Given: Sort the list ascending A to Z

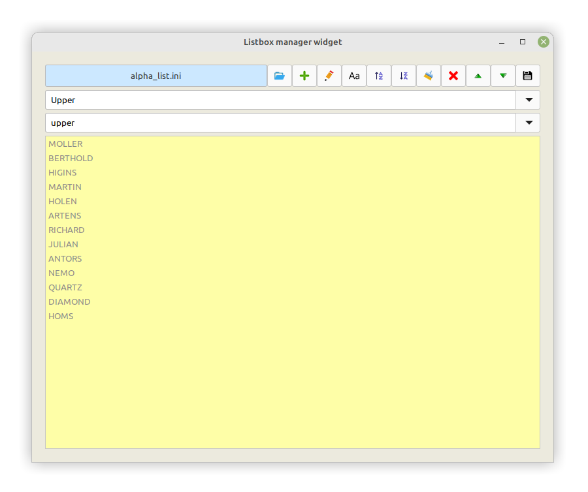Looking at the screenshot, I should (x=379, y=76).
